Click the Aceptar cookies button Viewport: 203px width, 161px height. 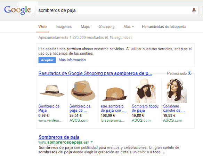coord(47,60)
